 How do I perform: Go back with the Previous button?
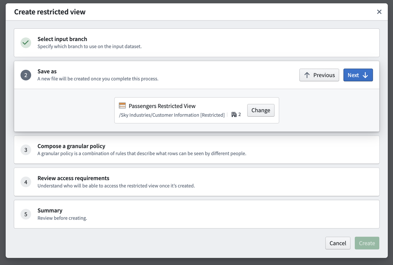click(319, 75)
